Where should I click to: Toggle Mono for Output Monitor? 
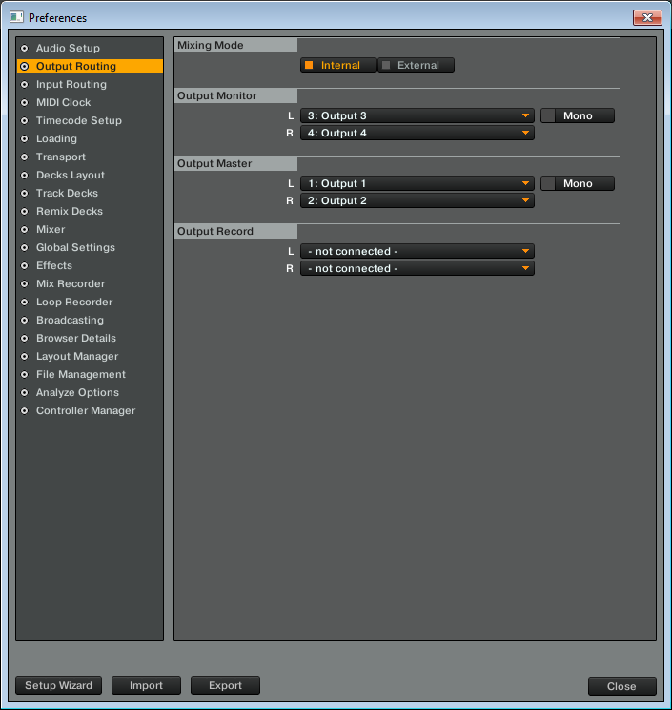(x=578, y=115)
